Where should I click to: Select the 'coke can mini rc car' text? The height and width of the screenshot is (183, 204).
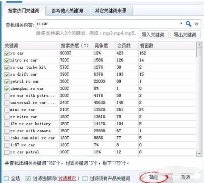click(33, 138)
